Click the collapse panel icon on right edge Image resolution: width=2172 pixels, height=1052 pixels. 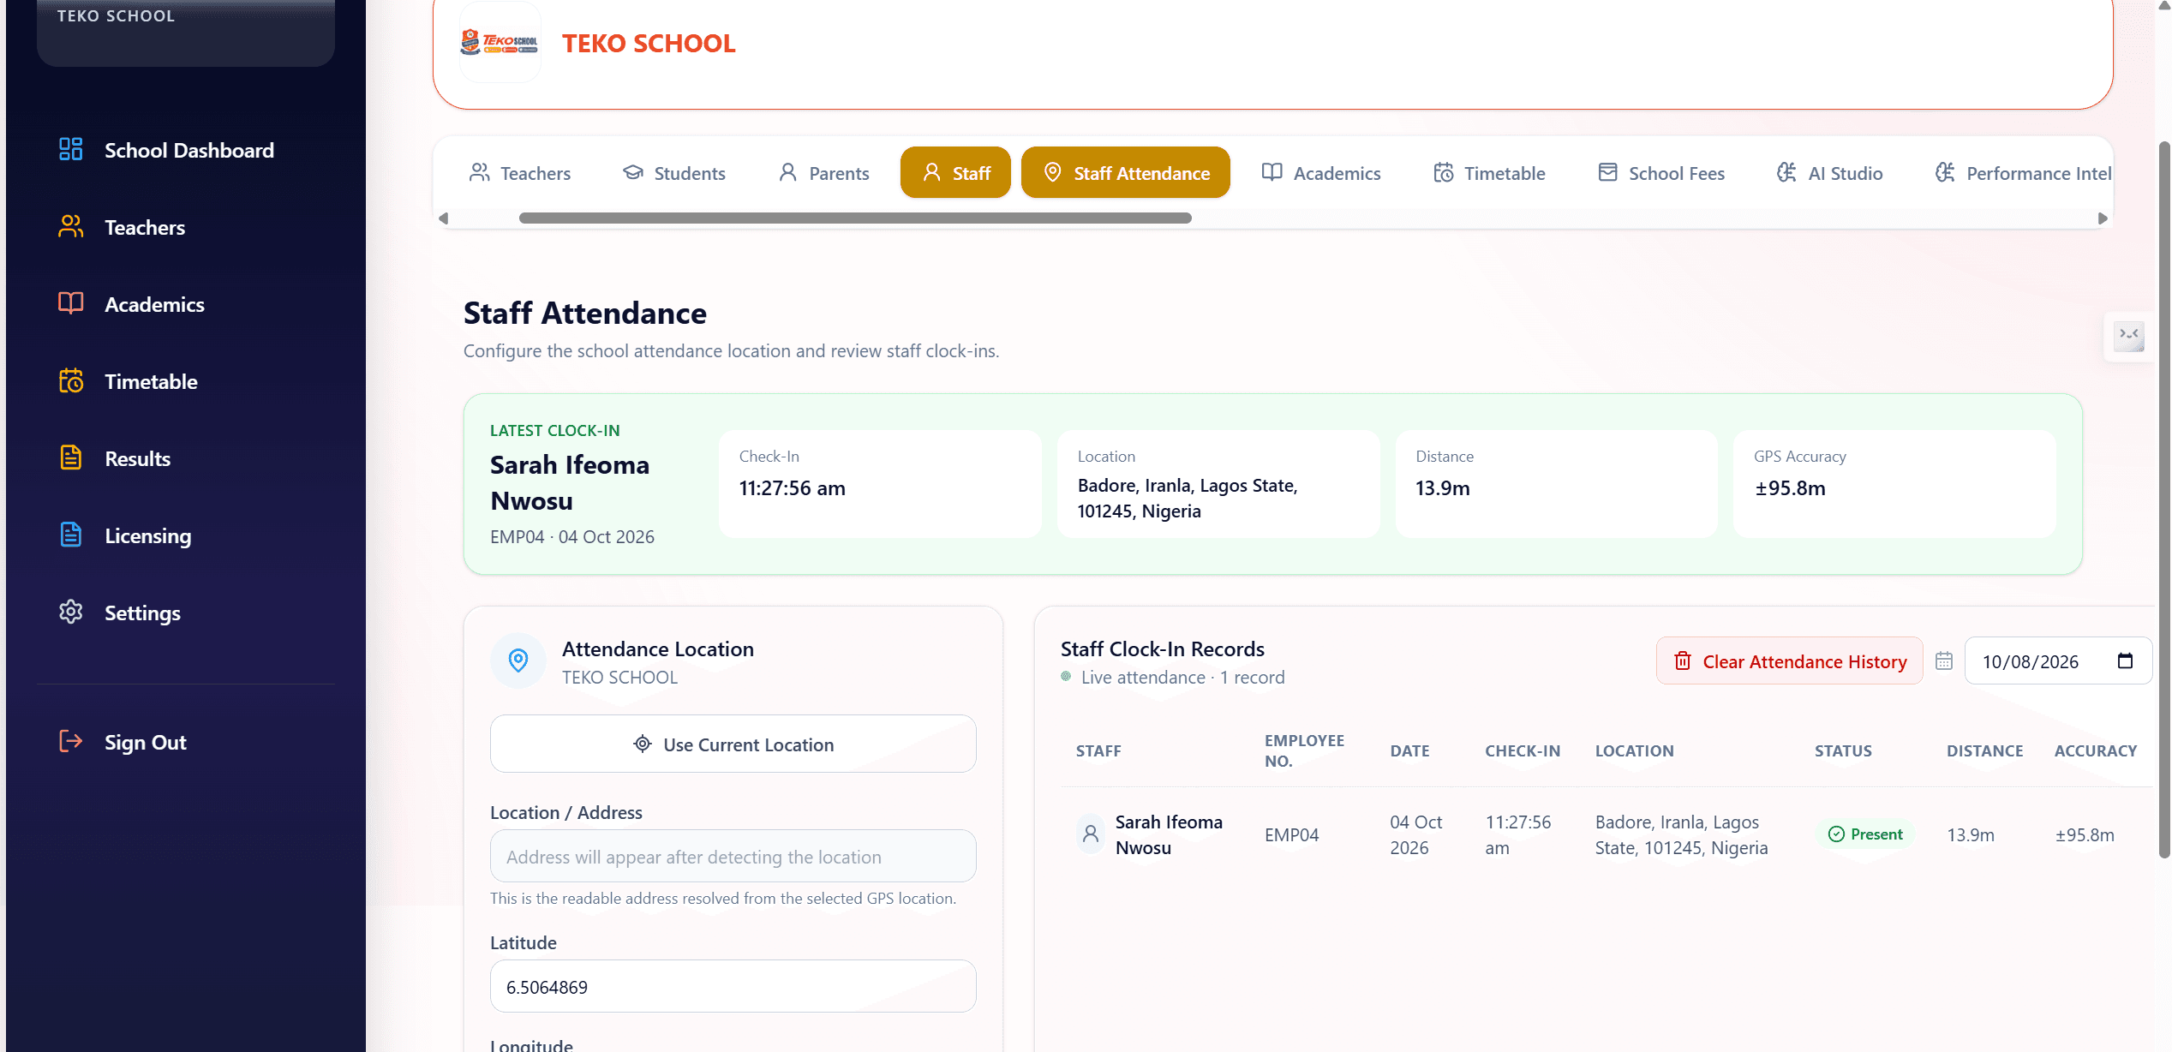[2129, 335]
